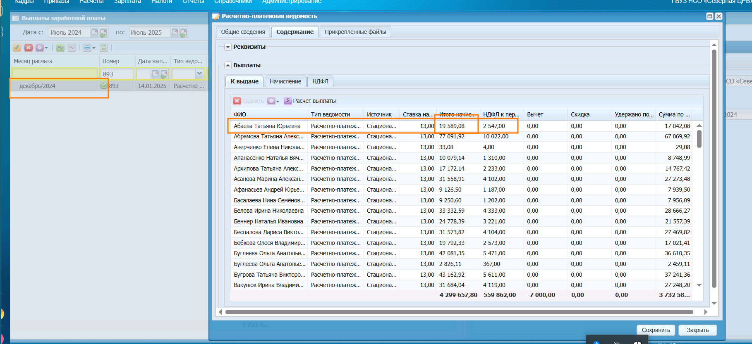Open the 'Общие сведения' tab

pyautogui.click(x=243, y=32)
